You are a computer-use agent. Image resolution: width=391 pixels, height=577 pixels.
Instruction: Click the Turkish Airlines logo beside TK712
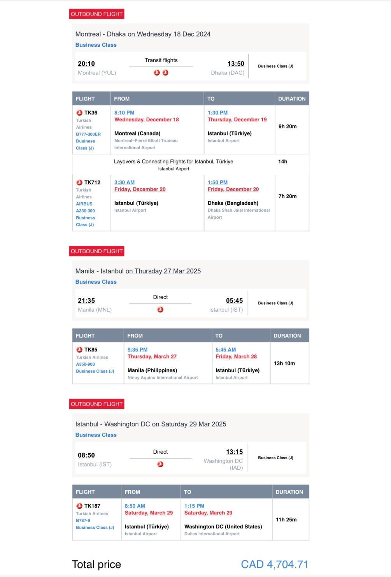pos(79,182)
